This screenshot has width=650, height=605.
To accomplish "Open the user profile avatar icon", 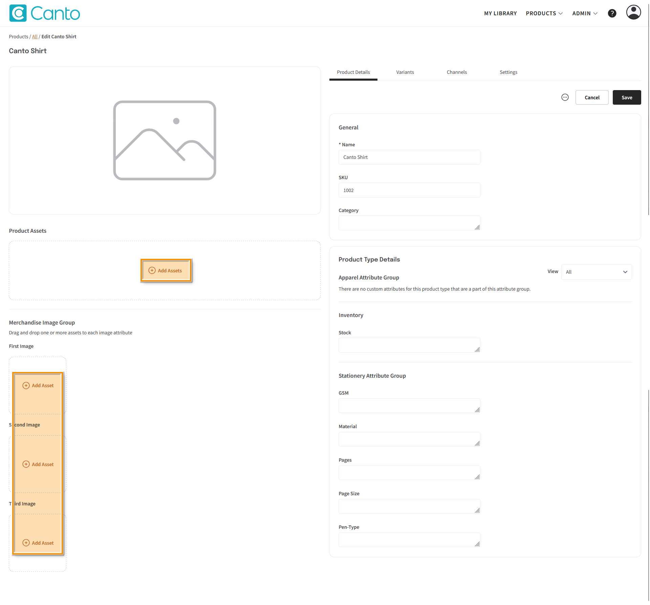I will 633,13.
